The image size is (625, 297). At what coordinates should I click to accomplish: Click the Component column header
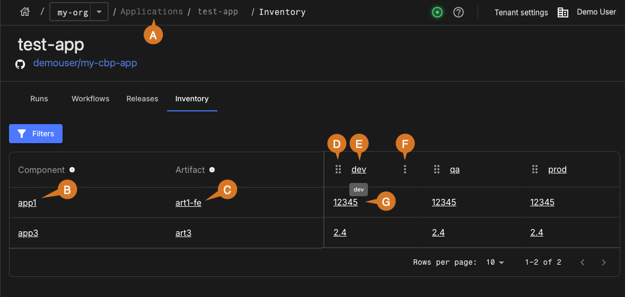coord(41,170)
